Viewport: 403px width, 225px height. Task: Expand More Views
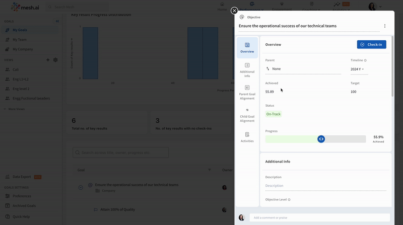pyautogui.click(x=15, y=109)
